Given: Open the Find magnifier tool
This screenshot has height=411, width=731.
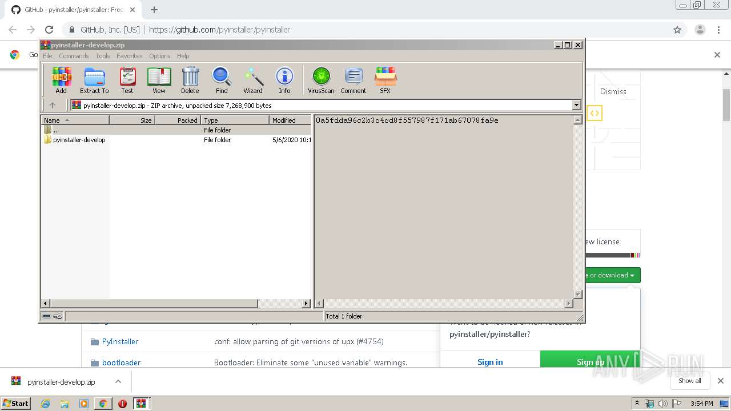Looking at the screenshot, I should 222,80.
